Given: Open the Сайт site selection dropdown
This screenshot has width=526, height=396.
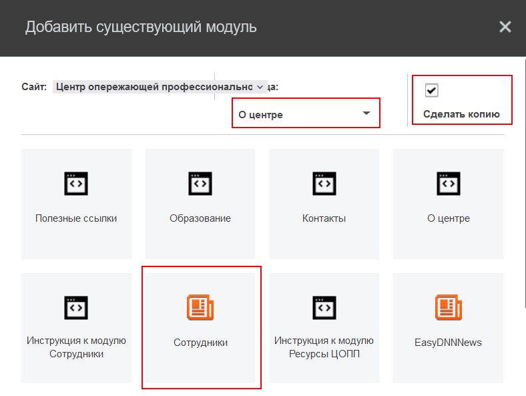Looking at the screenshot, I should point(160,87).
